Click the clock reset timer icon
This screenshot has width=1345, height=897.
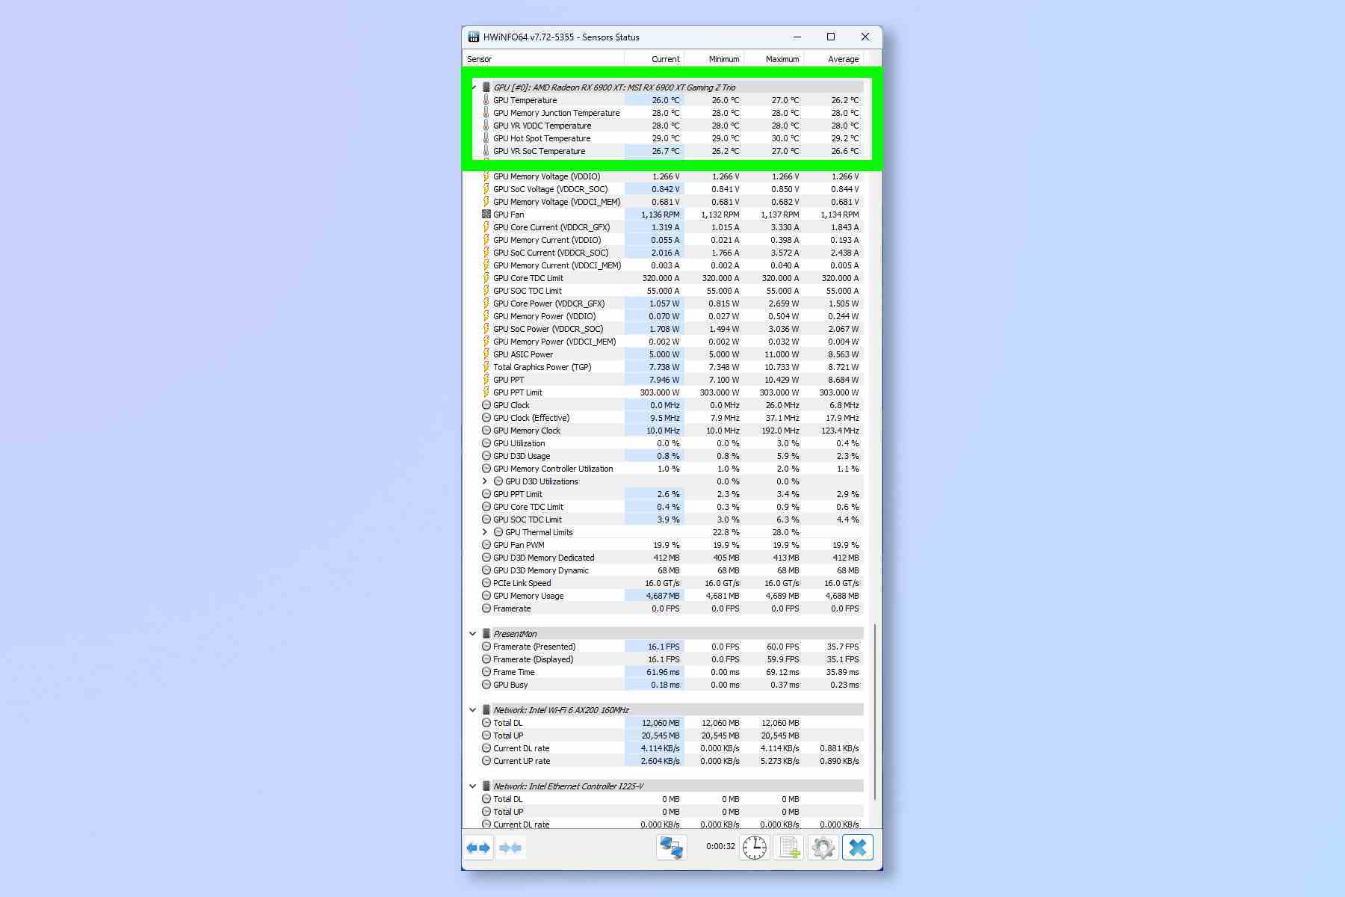click(x=755, y=848)
